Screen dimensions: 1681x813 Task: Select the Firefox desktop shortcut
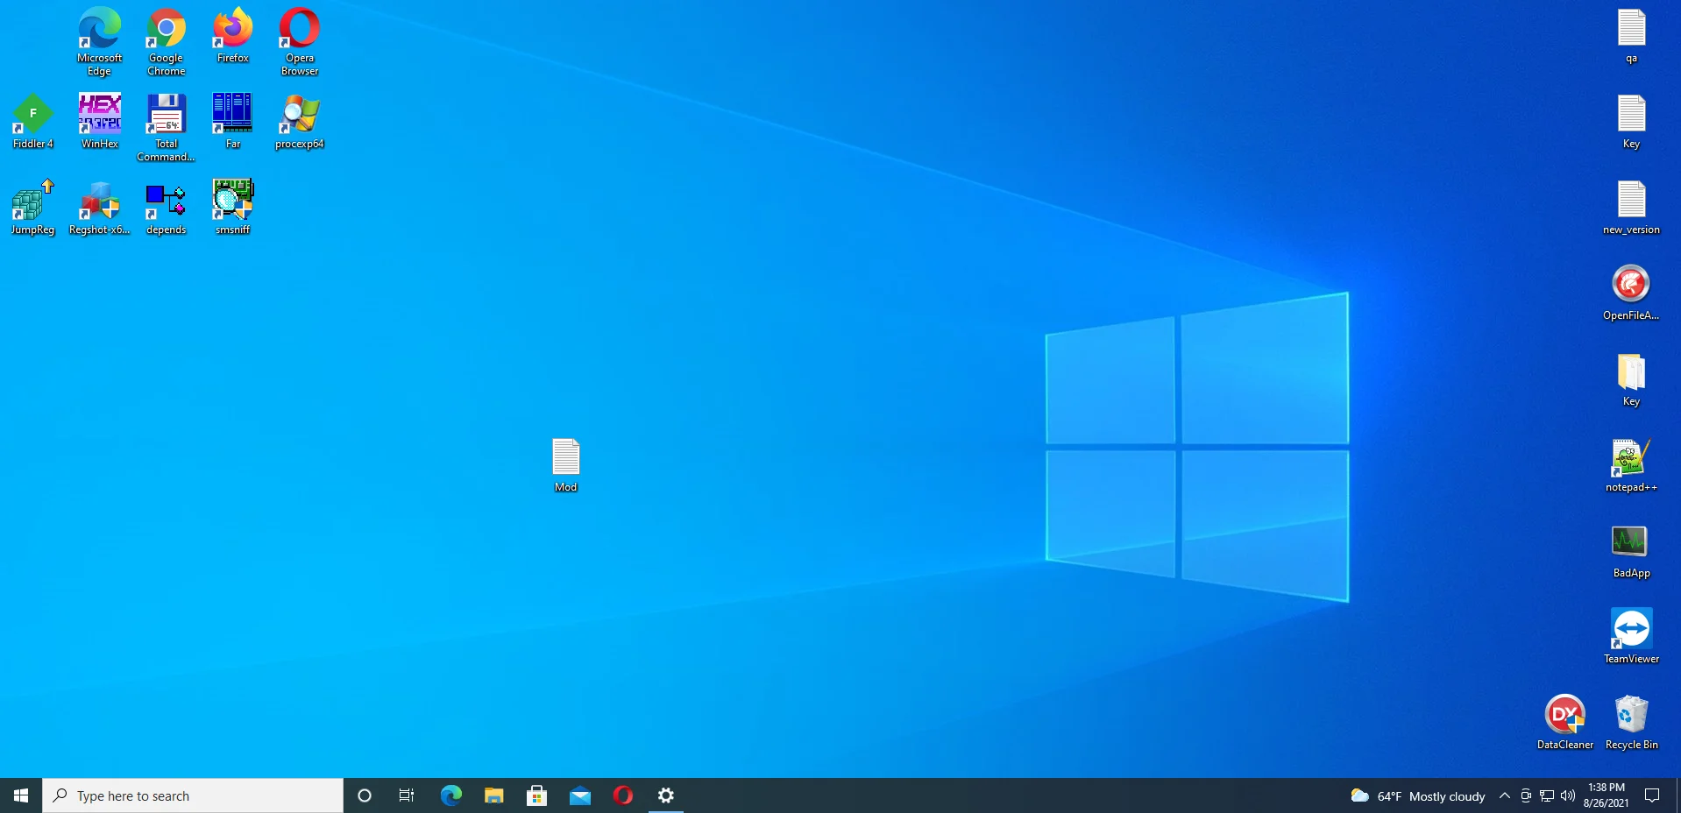point(232,35)
